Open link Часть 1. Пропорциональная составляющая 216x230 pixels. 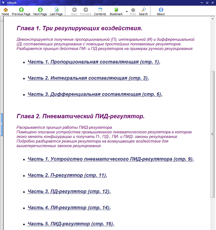tap(94, 62)
